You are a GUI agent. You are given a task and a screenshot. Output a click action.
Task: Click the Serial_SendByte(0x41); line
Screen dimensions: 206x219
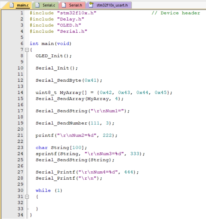[69, 80]
